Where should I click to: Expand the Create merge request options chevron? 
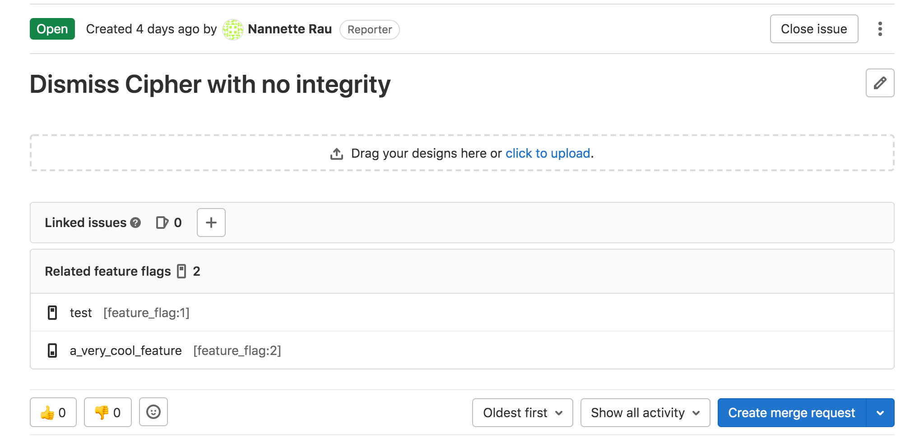tap(879, 412)
